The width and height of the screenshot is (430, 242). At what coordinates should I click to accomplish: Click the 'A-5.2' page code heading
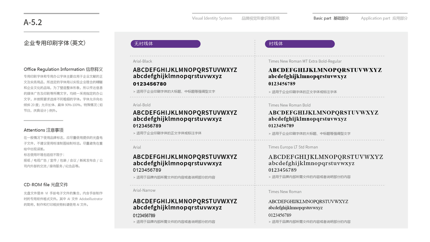pyautogui.click(x=33, y=22)
